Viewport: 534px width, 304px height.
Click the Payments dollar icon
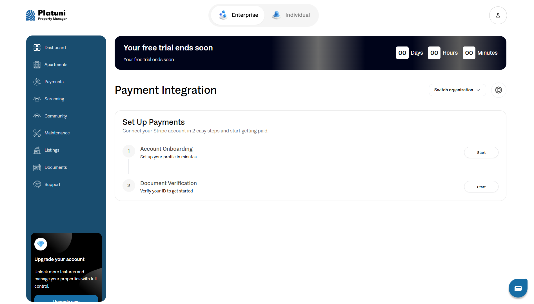tap(37, 82)
